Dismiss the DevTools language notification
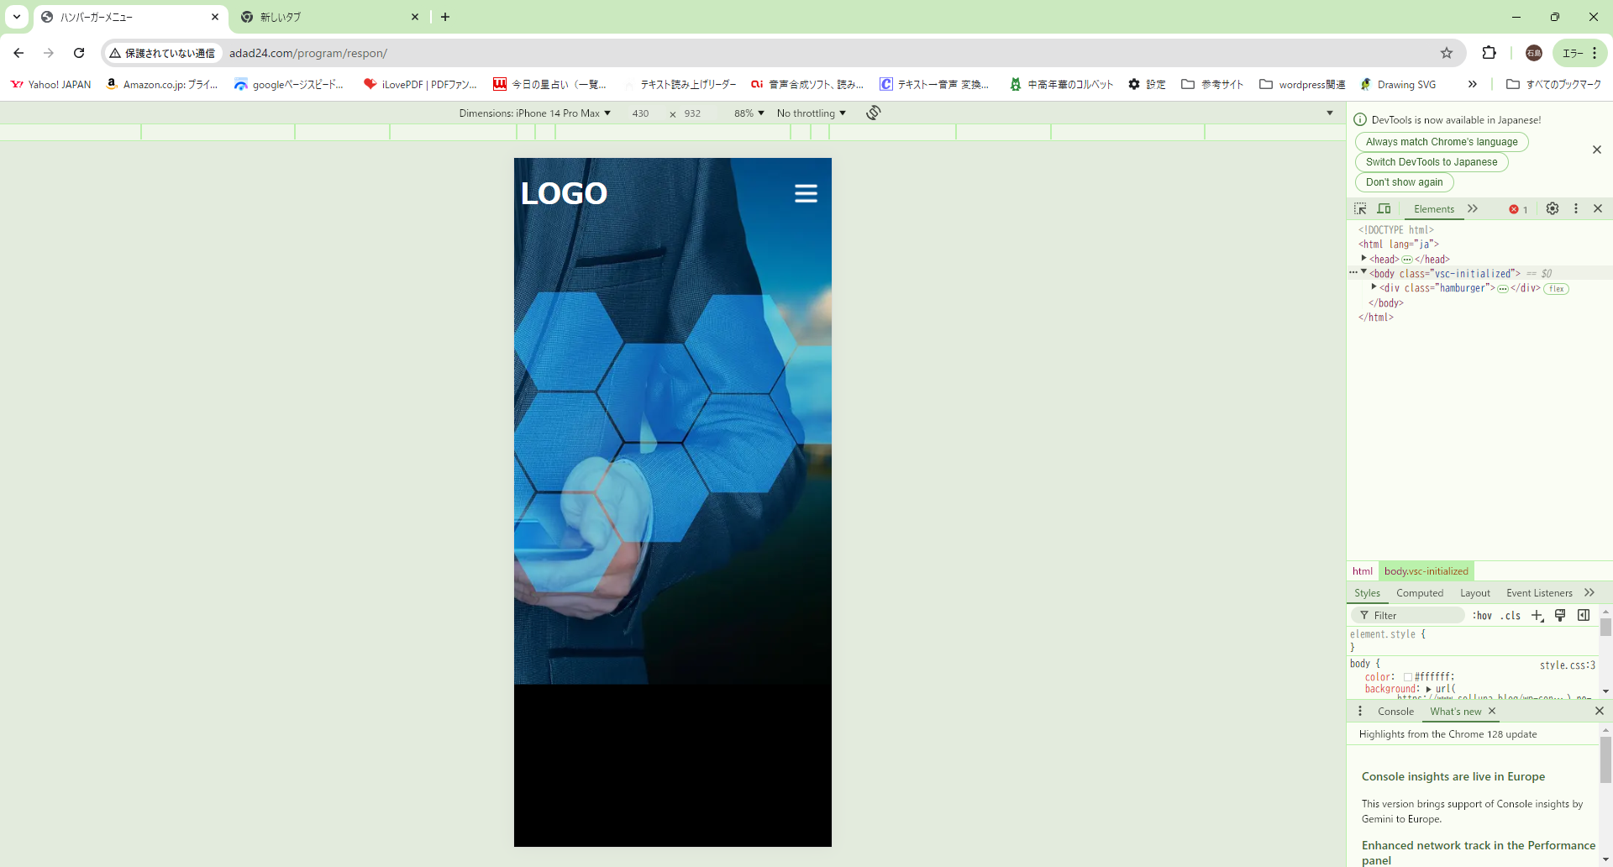 [1597, 150]
